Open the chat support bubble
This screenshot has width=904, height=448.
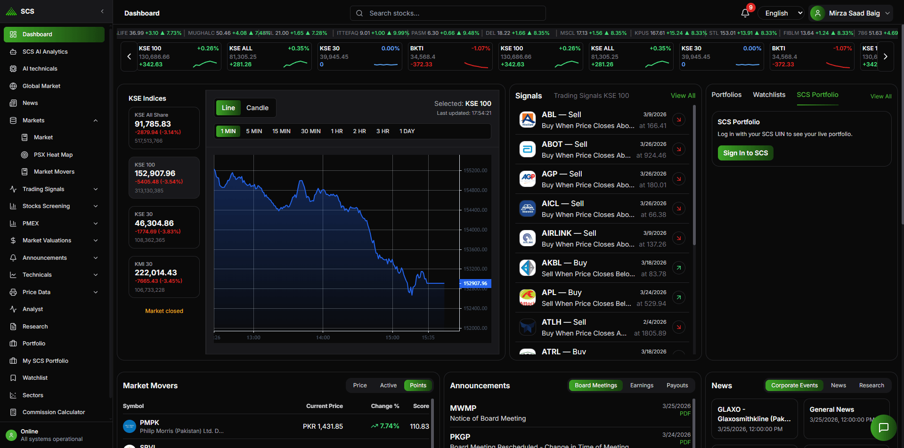point(883,427)
